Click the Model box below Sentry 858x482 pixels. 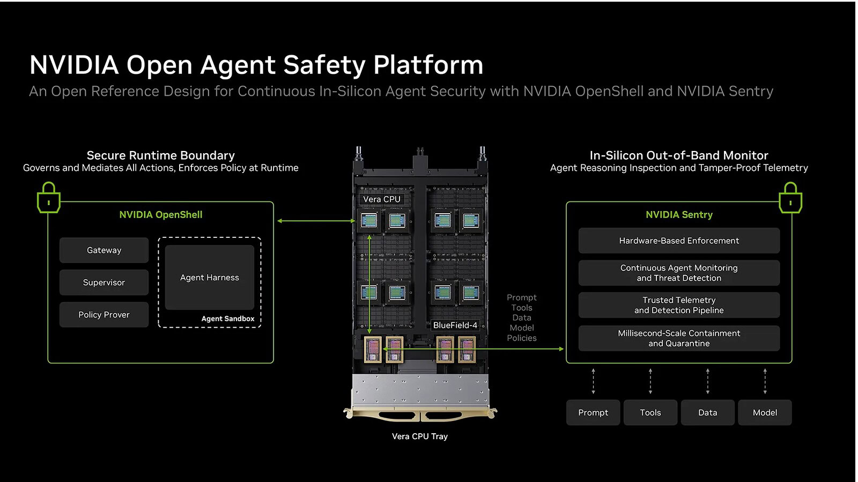click(x=765, y=412)
